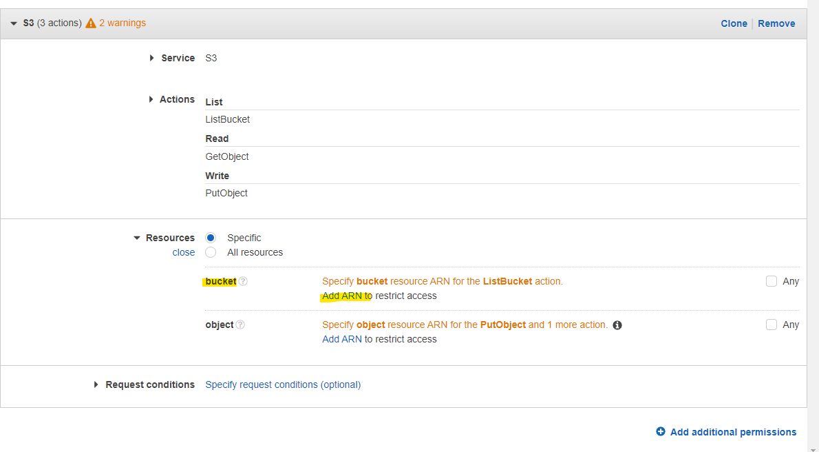Screen dimensions: 819x452
Task: Expand the Actions section
Action: (151, 99)
